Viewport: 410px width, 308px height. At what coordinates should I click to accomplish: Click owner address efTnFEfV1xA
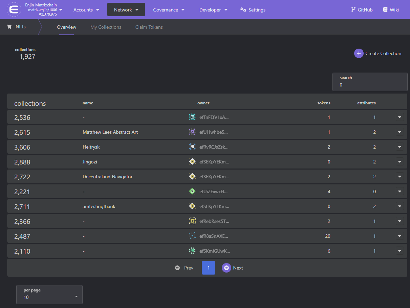pos(214,117)
